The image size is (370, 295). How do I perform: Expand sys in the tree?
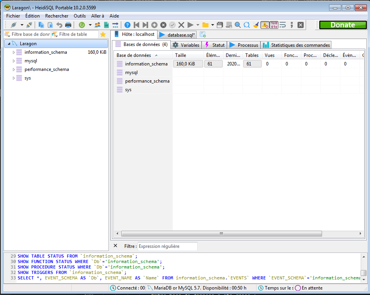tap(14, 78)
